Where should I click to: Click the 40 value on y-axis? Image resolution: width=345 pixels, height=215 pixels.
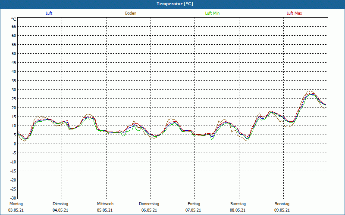(14, 72)
